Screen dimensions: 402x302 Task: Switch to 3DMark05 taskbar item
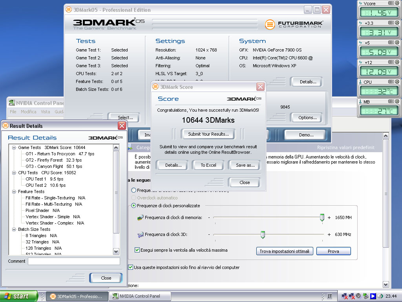(x=77, y=296)
